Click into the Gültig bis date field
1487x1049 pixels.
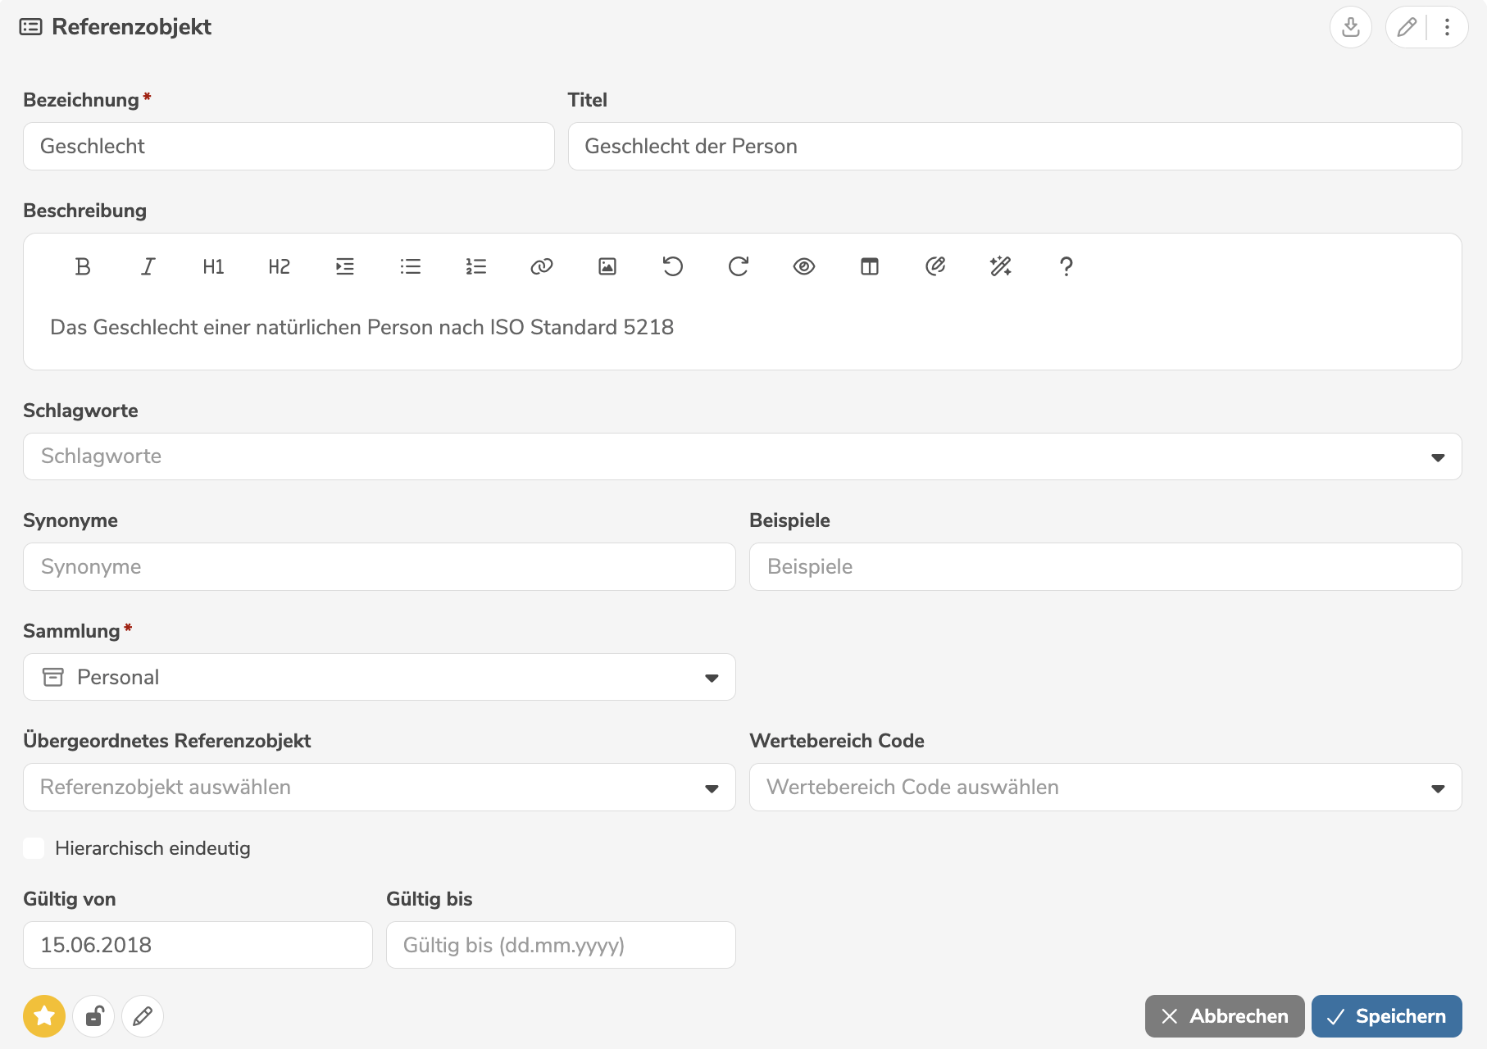click(560, 945)
